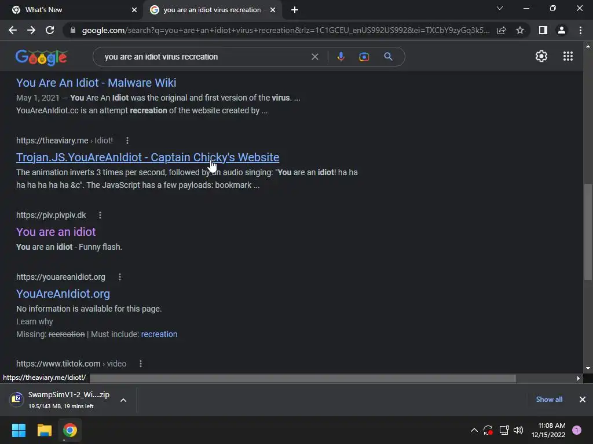The width and height of the screenshot is (593, 444).
Task: Go to Google home via logo
Action: point(41,57)
